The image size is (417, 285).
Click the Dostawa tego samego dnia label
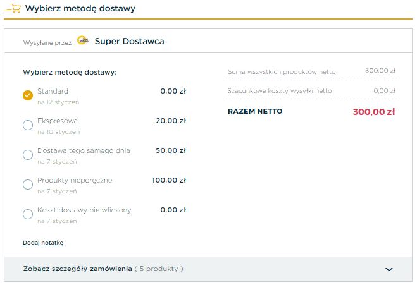click(x=84, y=150)
